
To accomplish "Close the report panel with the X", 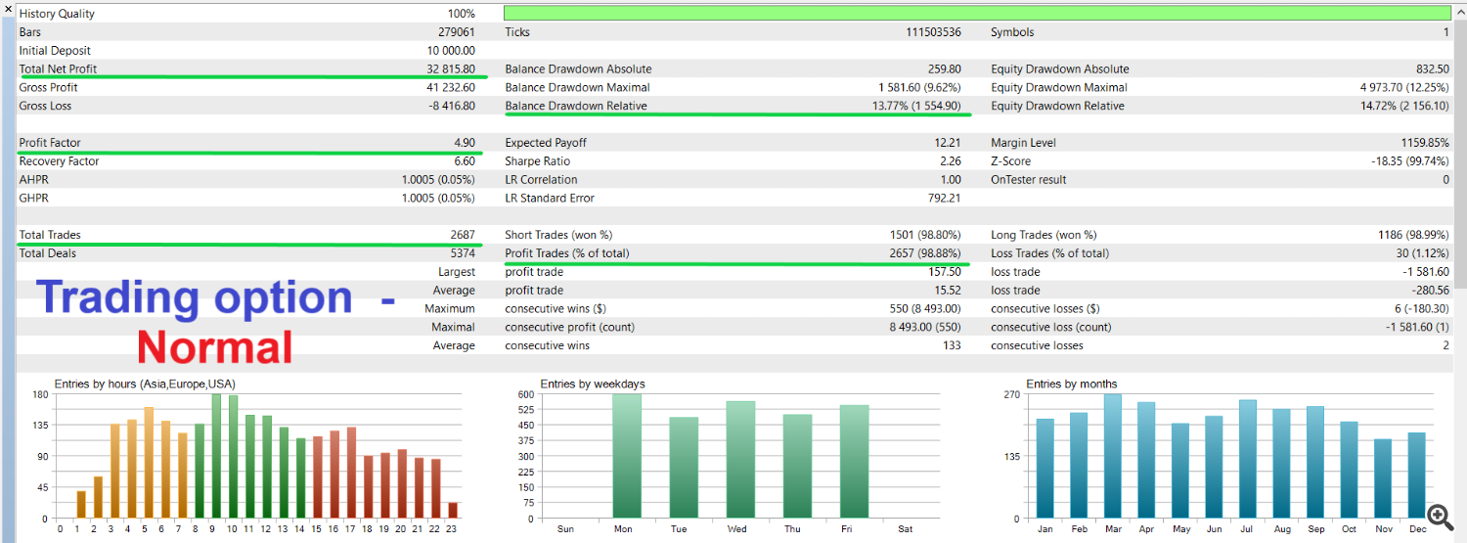I will (x=8, y=9).
